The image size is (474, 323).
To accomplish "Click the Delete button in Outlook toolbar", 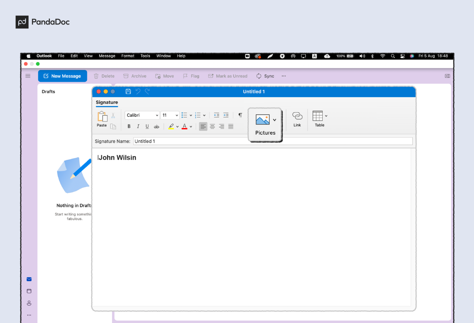I will tap(104, 76).
